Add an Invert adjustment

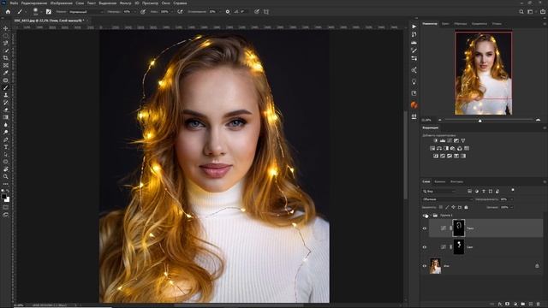pos(436,156)
